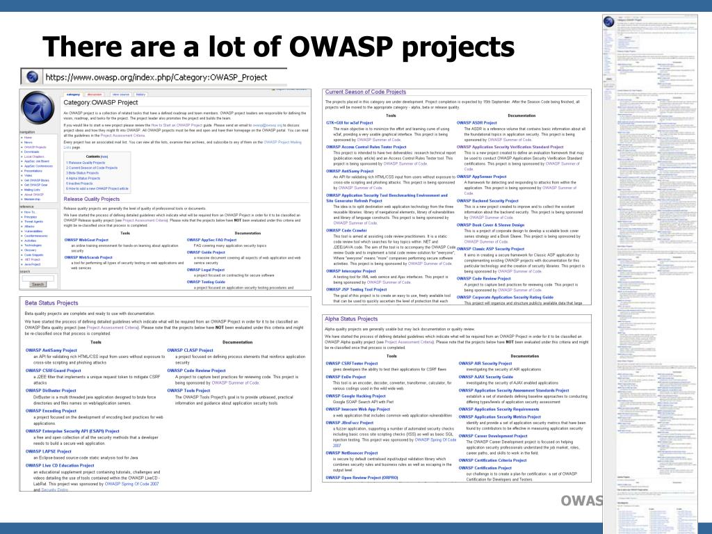
Task: Open 'OWASP WebGoat Project' link
Action: click(x=86, y=240)
